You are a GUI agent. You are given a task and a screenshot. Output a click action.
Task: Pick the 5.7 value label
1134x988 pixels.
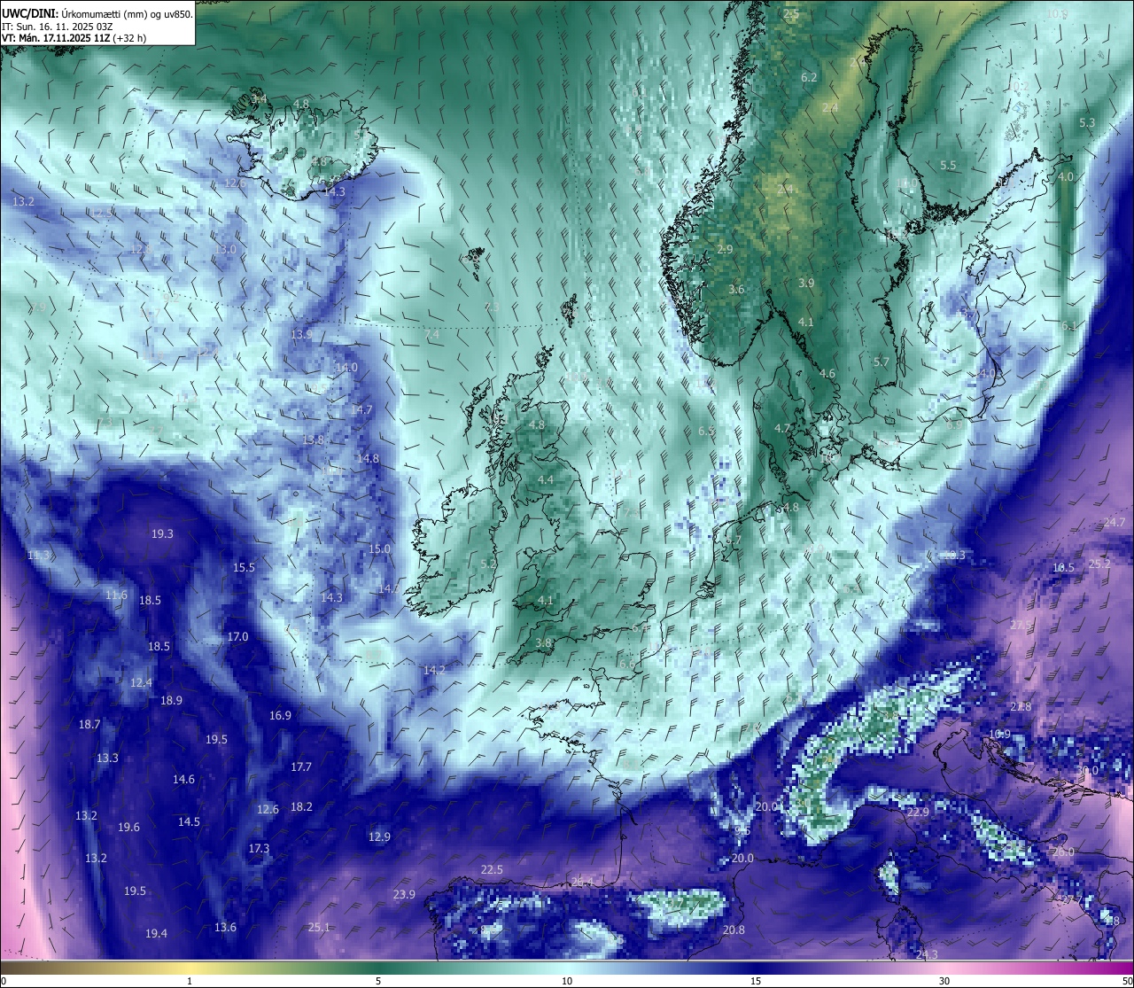881,362
